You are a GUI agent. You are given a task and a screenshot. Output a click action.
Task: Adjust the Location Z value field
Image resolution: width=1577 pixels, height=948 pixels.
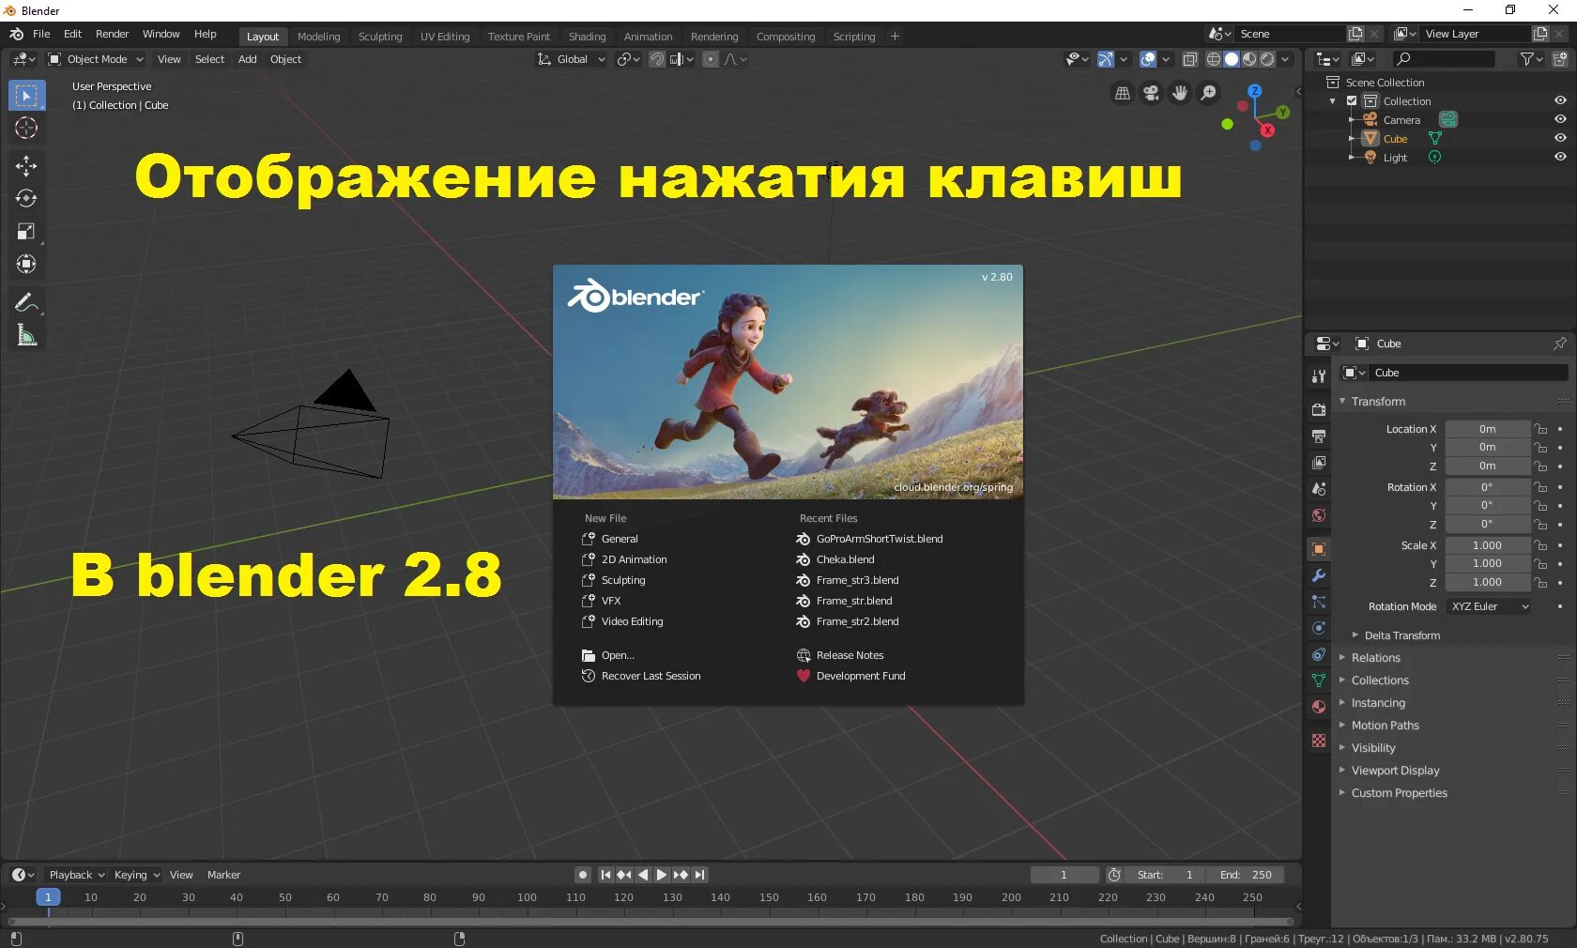click(1488, 466)
